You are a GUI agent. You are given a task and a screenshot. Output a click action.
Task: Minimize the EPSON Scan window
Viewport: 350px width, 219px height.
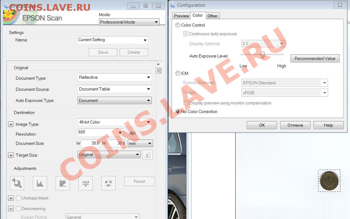133,6
